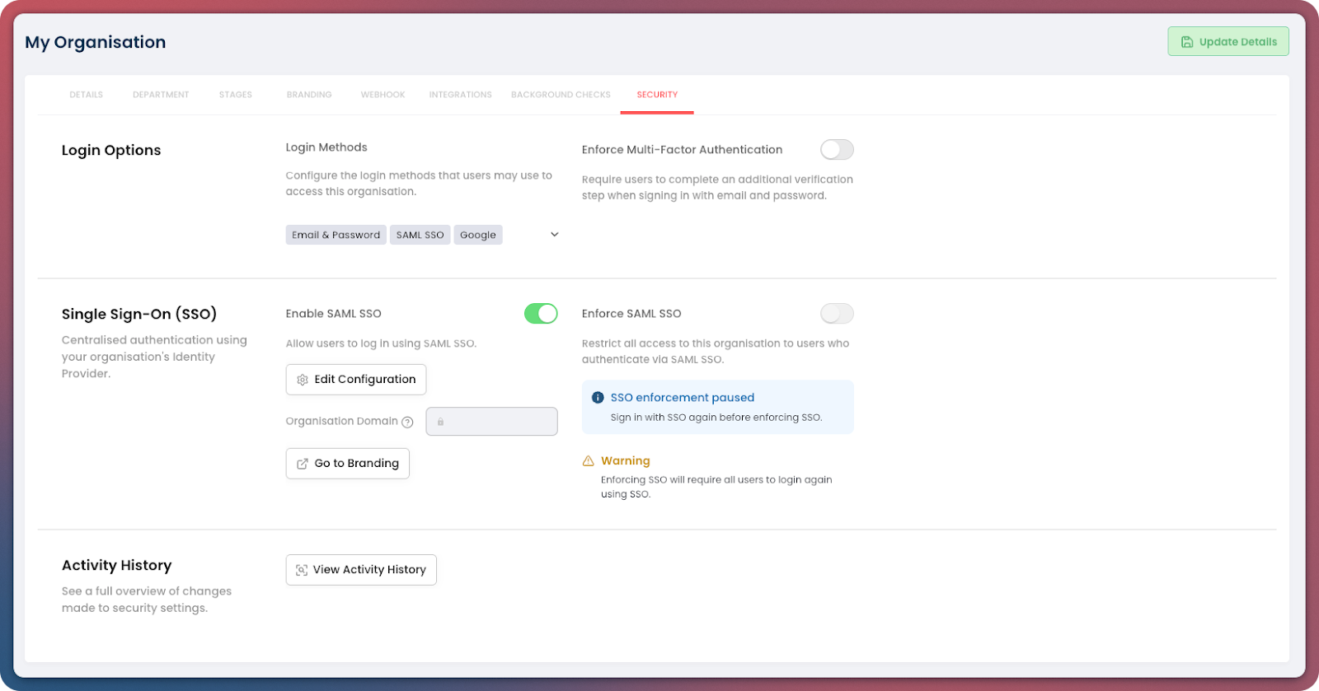Select the SAML SSO login method chip

click(420, 235)
